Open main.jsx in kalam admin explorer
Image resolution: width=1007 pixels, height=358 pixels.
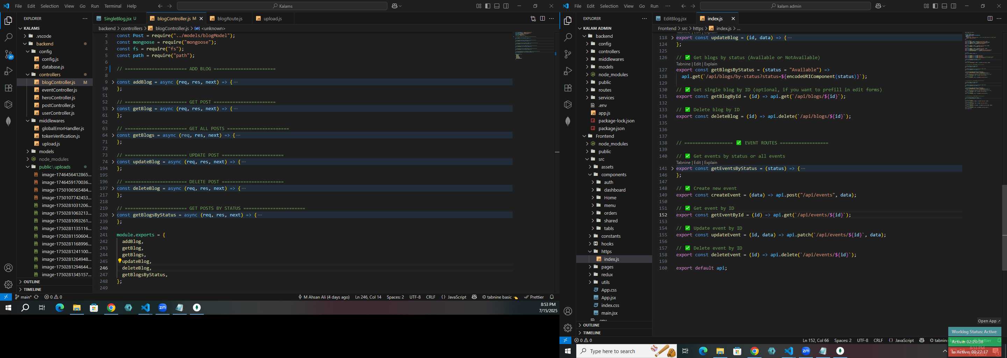coord(609,313)
